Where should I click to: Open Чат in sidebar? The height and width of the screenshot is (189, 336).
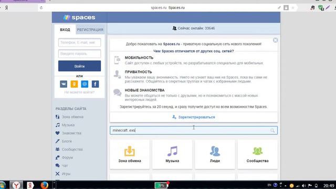tap(65, 166)
